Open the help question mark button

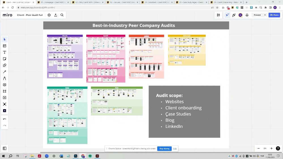[x=278, y=148]
